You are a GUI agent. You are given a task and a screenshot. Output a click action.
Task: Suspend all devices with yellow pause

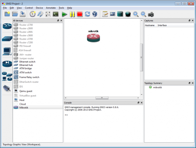pos(72,14)
